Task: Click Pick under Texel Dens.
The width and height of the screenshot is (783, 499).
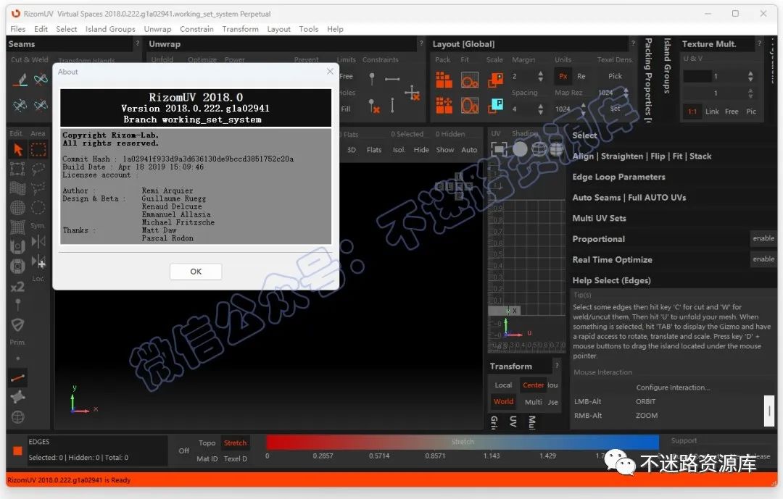Action: point(616,76)
